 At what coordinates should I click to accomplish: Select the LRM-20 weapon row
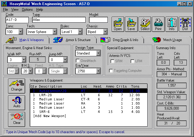[x=90, y=95]
